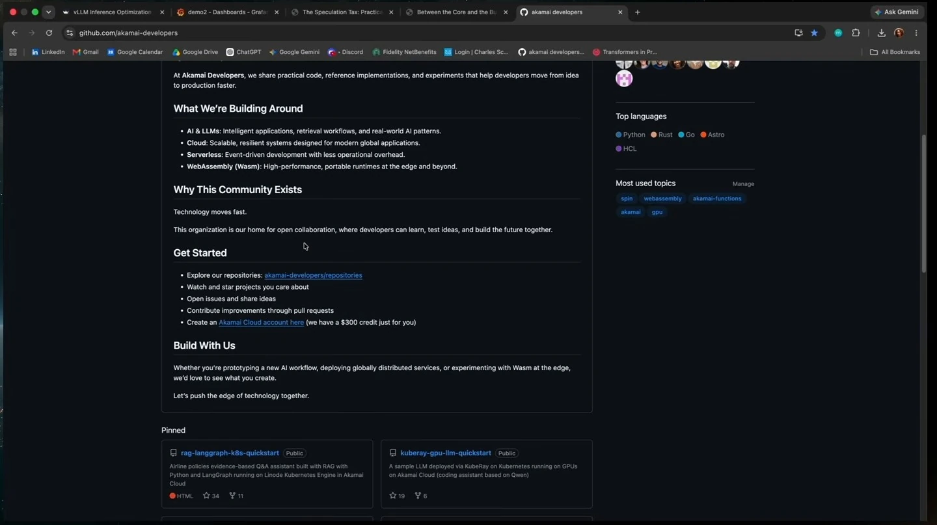Image resolution: width=937 pixels, height=525 pixels.
Task: Open the akamai-functions topic tag
Action: point(717,198)
